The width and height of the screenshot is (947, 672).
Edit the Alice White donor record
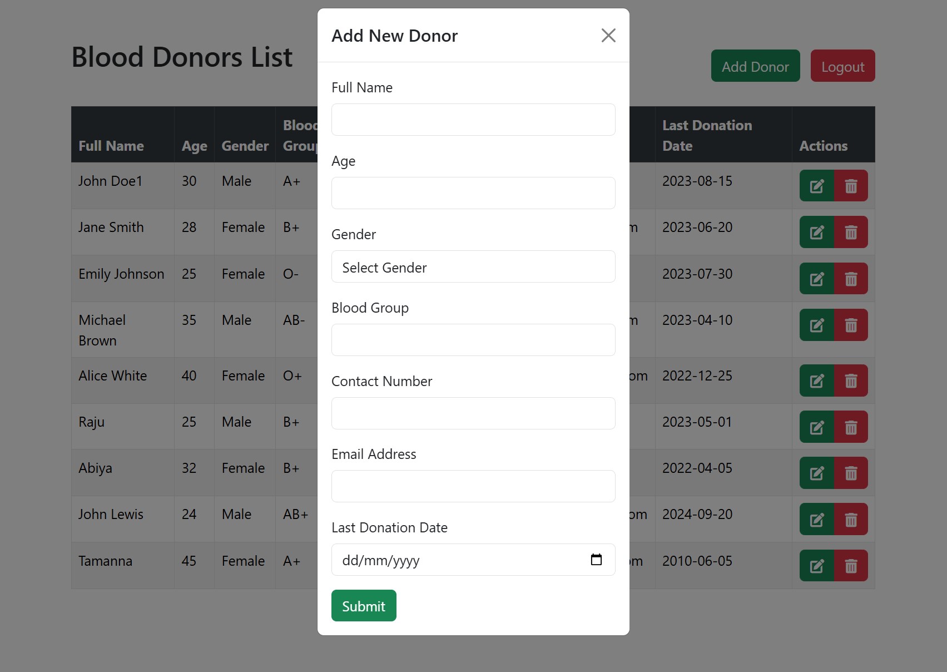click(816, 381)
